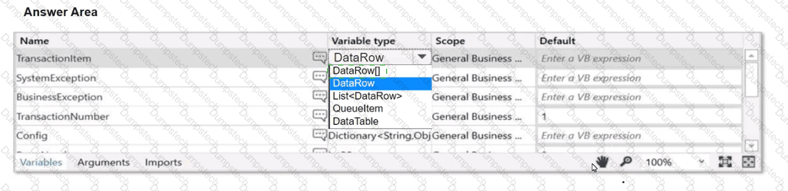Image resolution: width=788 pixels, height=191 pixels.
Task: Open the comment icon for BusinessException
Action: point(319,96)
